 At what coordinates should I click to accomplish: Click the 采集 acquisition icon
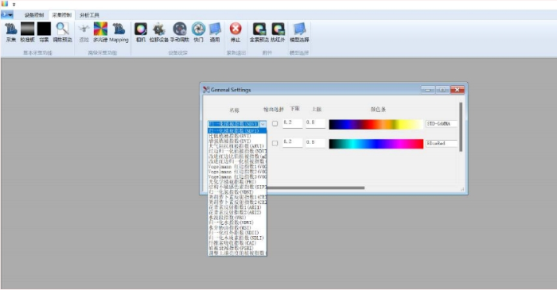(11, 32)
